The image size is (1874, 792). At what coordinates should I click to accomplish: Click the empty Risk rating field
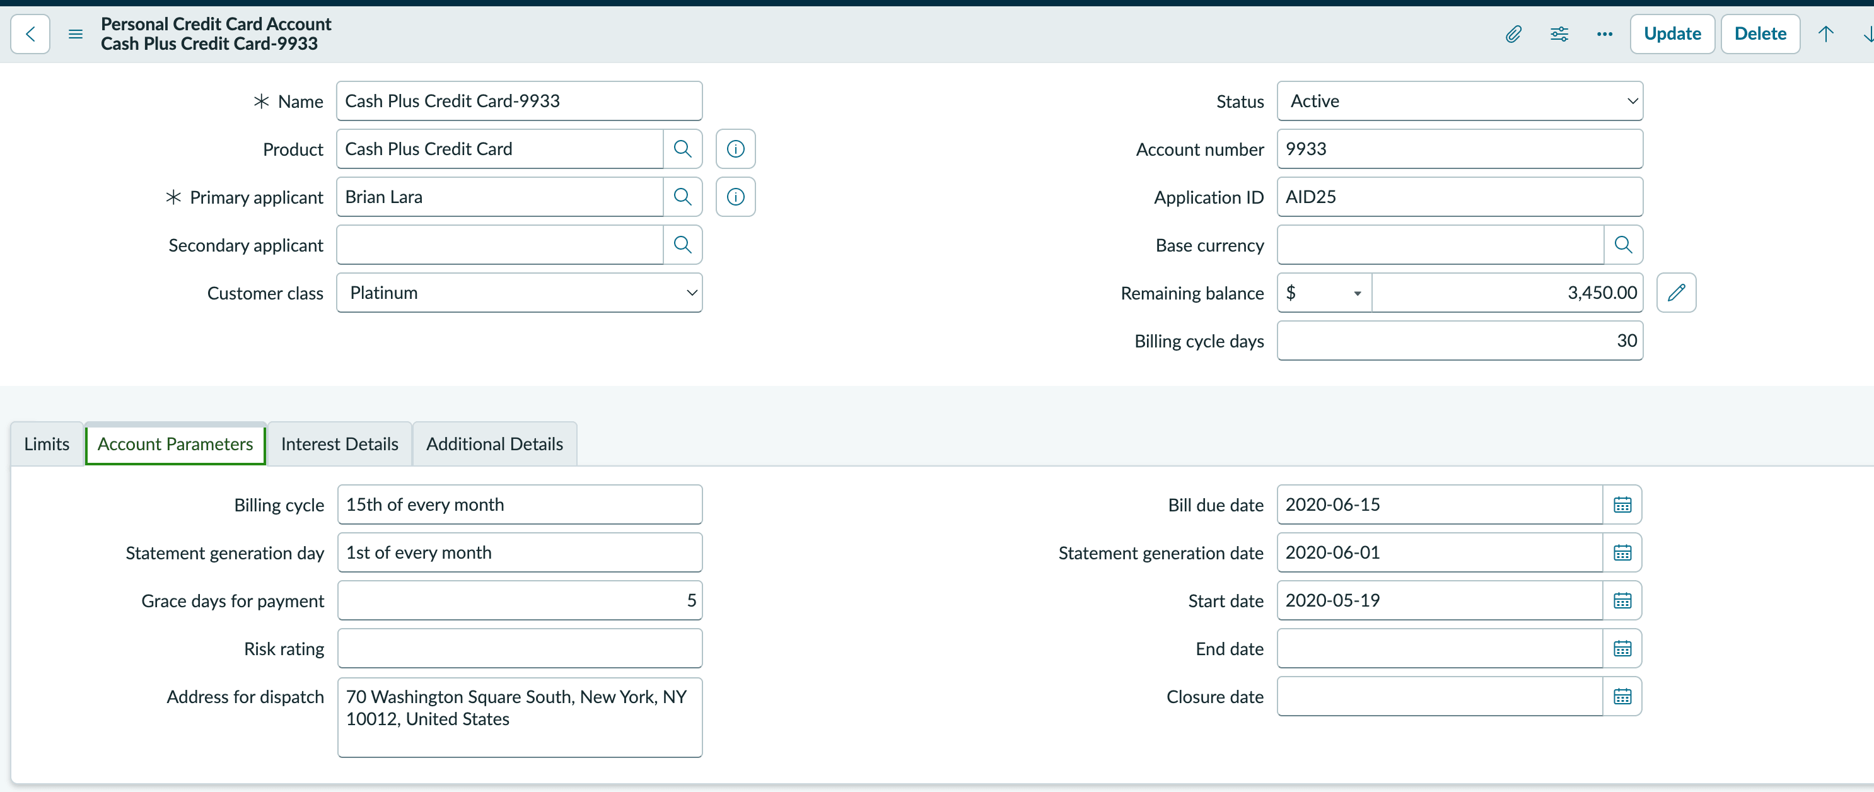520,649
